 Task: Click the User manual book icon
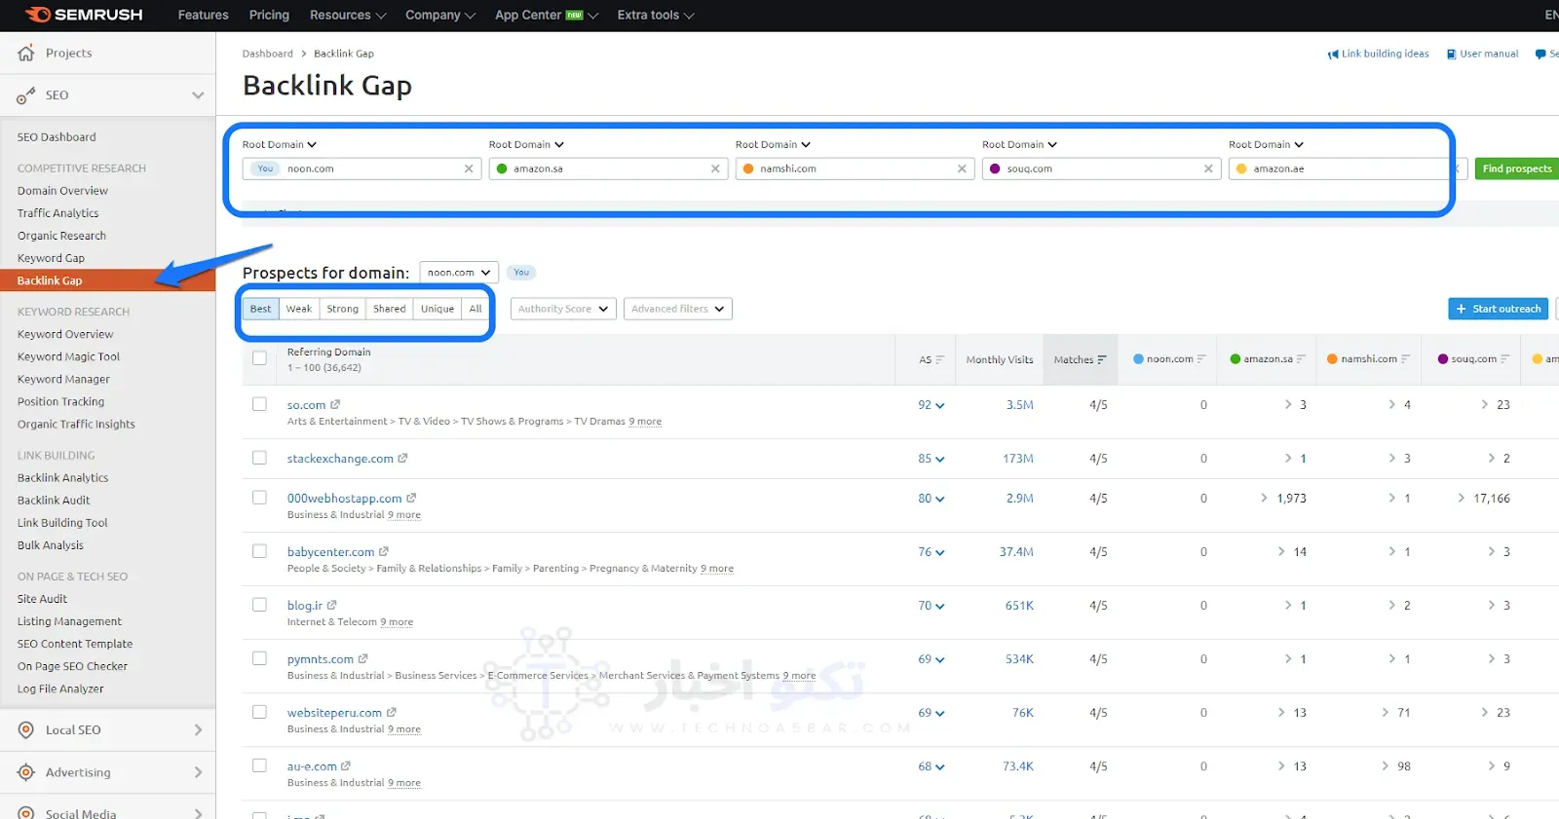coord(1451,55)
